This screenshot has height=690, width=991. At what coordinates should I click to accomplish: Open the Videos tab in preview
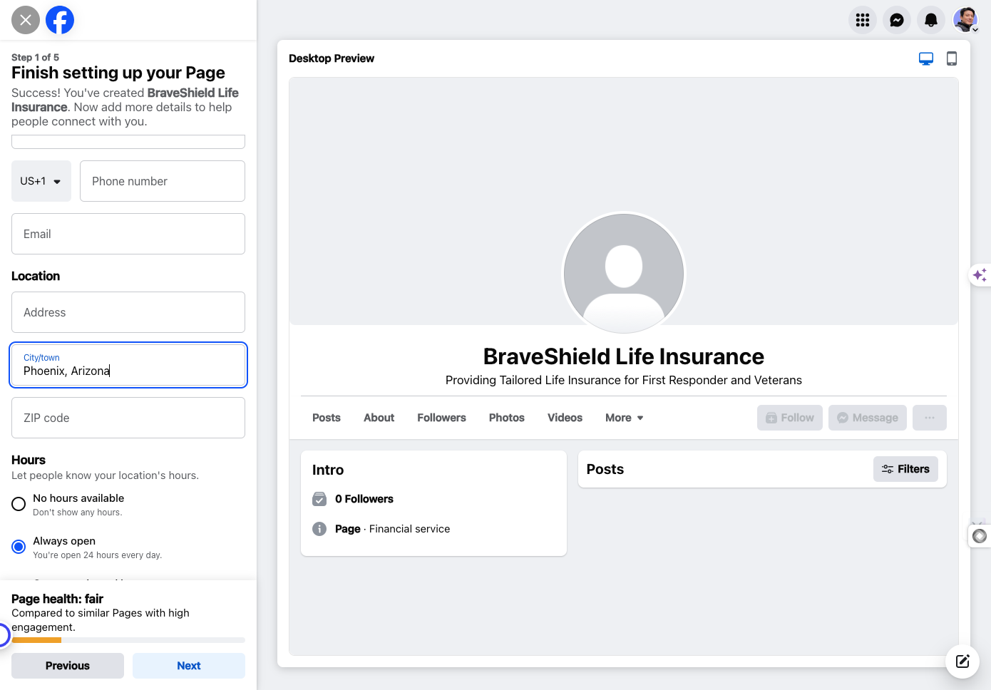click(565, 418)
